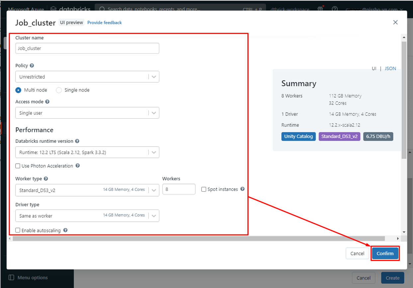Click Spot instances info icon
Screen dimensions: 413x288
tap(242, 189)
